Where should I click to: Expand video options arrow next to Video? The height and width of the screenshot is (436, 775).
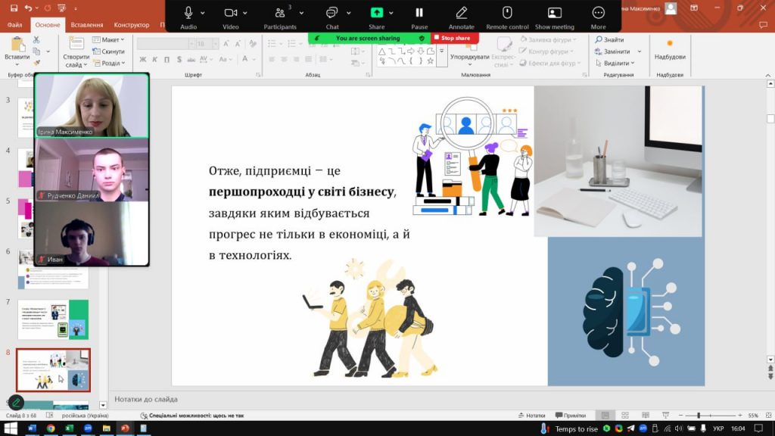pos(251,13)
